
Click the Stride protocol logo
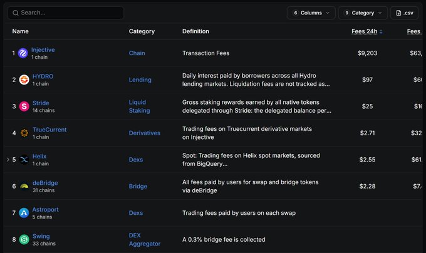click(x=24, y=106)
